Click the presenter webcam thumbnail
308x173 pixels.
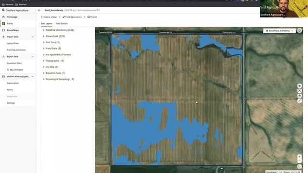pos(283,9)
